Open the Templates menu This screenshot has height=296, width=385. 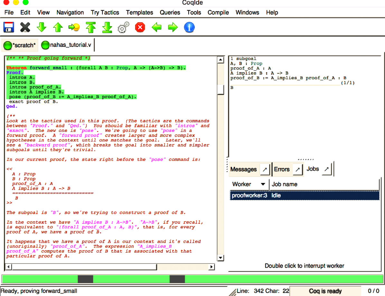coord(139,13)
